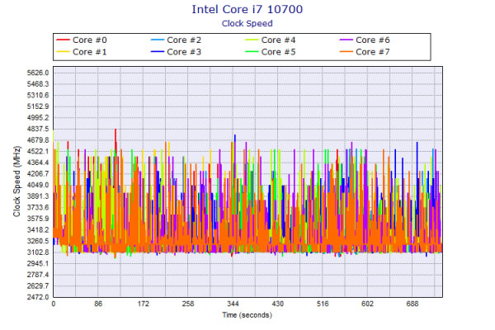The height and width of the screenshot is (330, 495).
Task: Select the Core #0 legend label
Action: point(90,40)
